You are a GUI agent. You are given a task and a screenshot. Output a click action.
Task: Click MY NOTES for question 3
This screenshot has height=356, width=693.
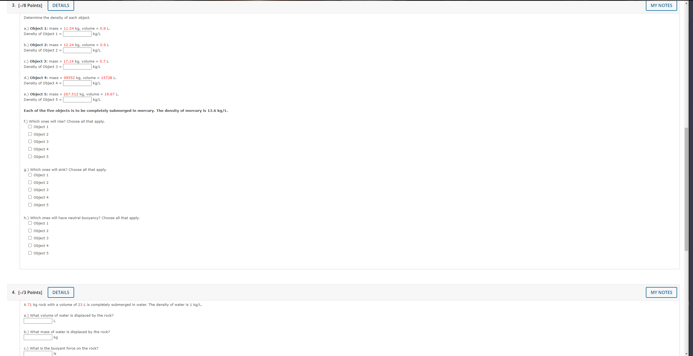661,5
